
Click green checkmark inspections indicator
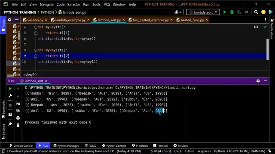(265, 27)
